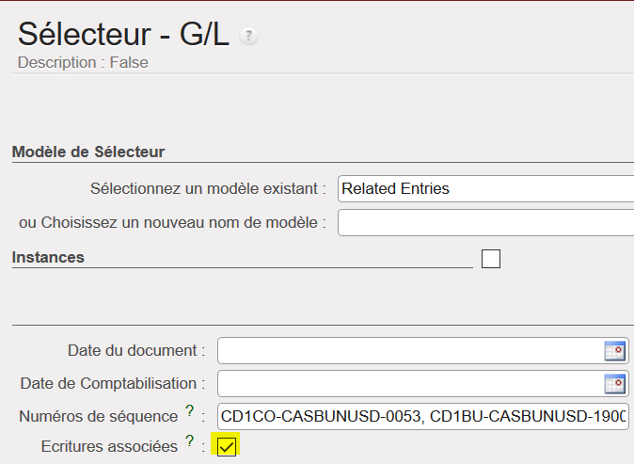This screenshot has height=464, width=634.
Task: Click the new model name field
Action: pos(485,222)
